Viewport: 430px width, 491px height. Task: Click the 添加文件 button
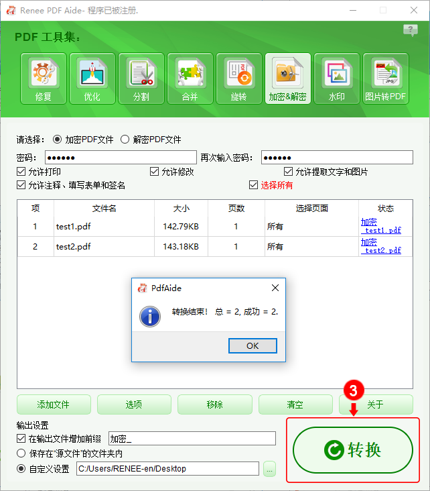[x=54, y=404]
